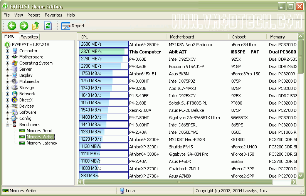
Task: Open the Report menu
Action: (34, 15)
